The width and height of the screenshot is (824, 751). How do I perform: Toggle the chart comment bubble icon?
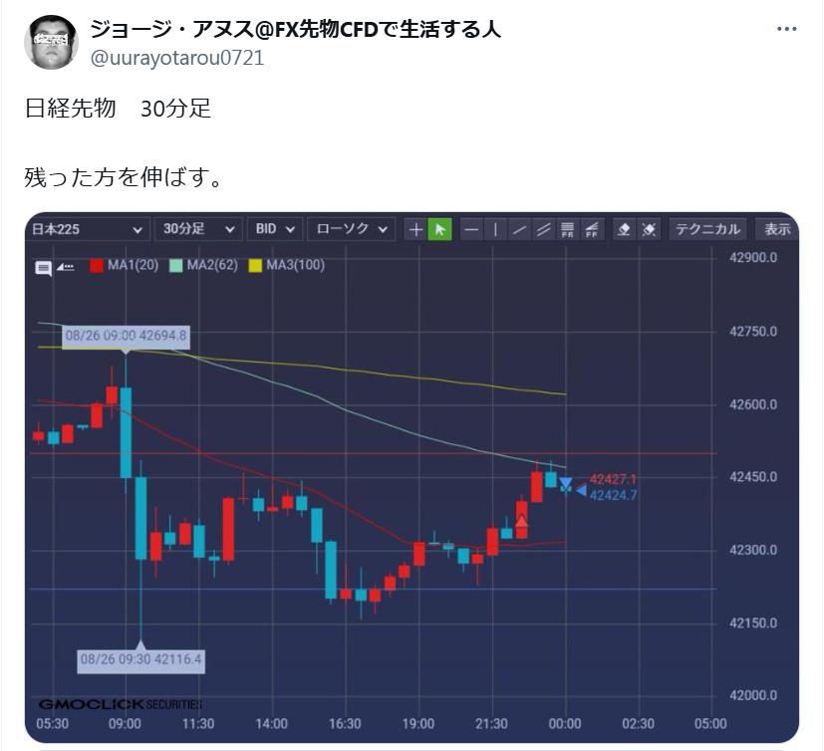click(x=43, y=268)
